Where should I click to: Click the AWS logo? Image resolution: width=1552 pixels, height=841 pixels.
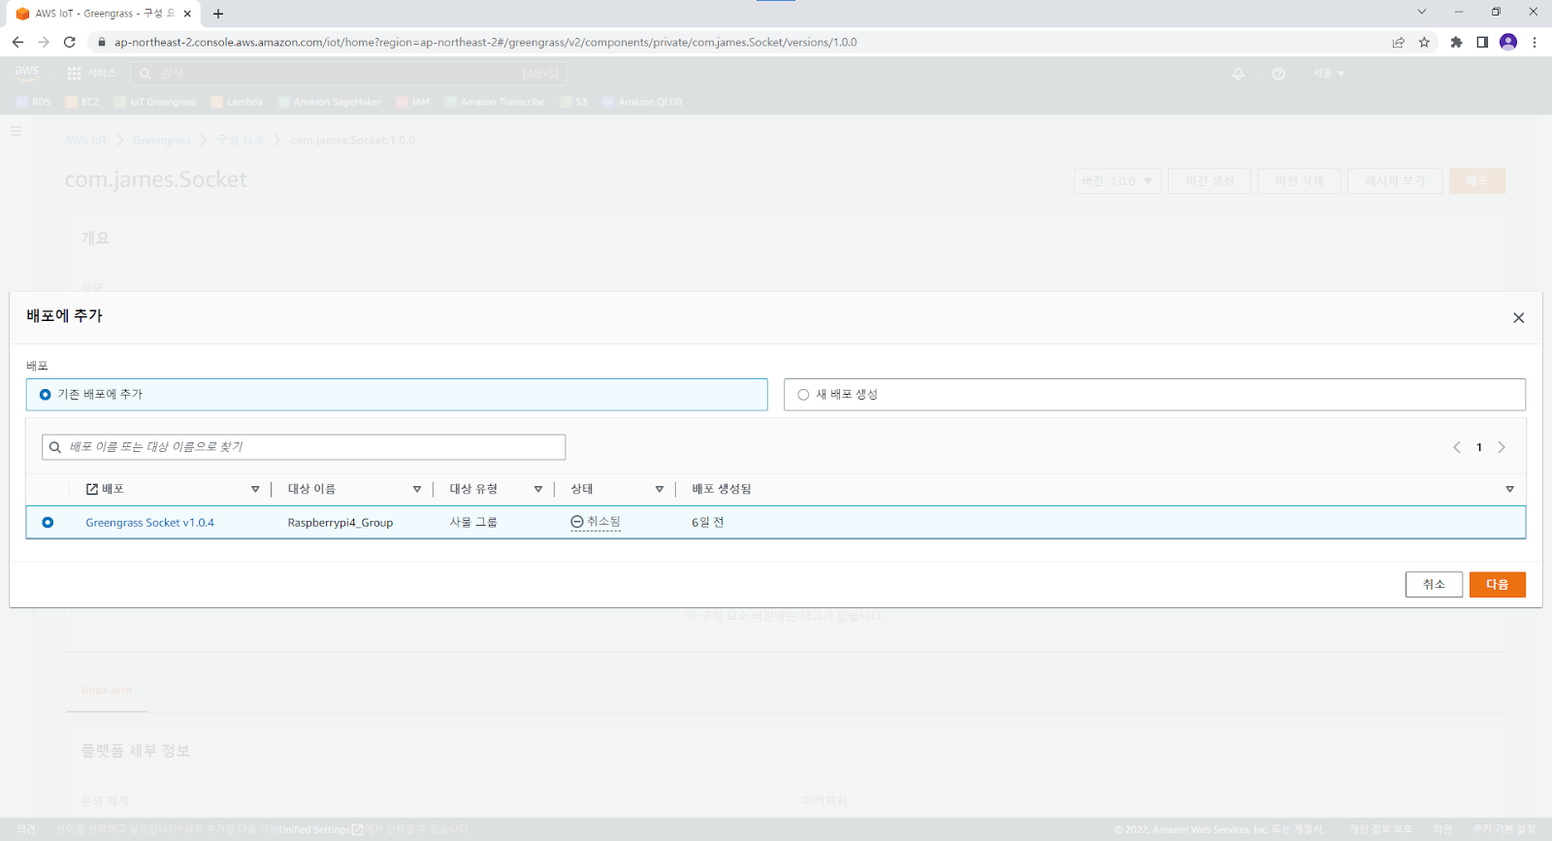pos(27,73)
